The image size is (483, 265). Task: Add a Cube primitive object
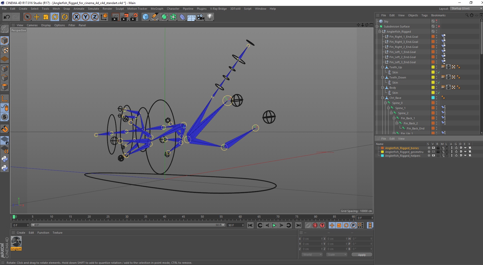[145, 17]
